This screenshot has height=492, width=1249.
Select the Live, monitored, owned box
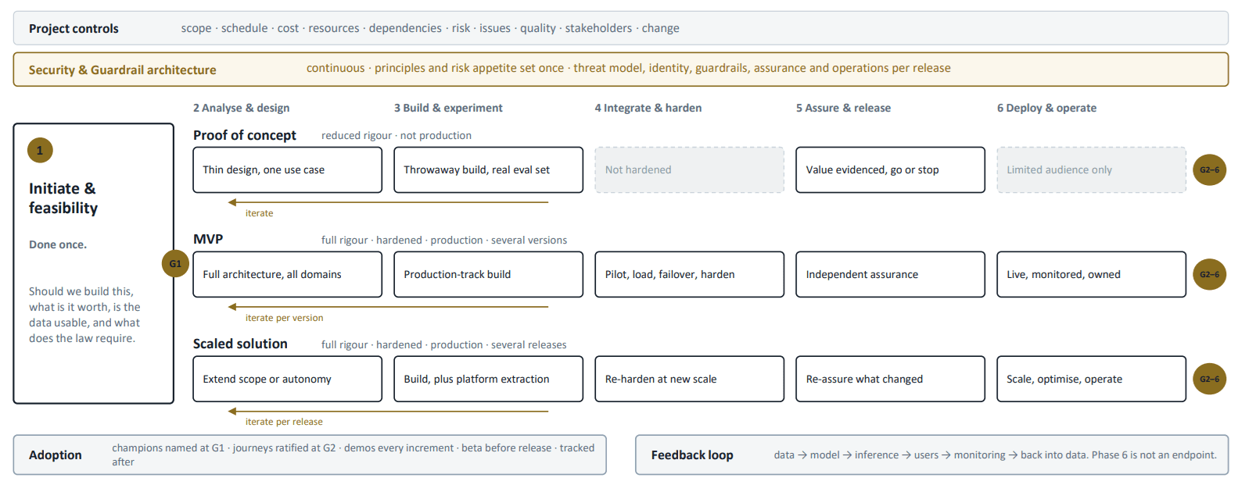pyautogui.click(x=1092, y=274)
